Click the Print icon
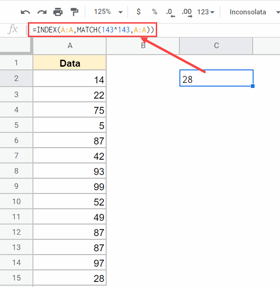This screenshot has height=287, width=280. click(58, 12)
